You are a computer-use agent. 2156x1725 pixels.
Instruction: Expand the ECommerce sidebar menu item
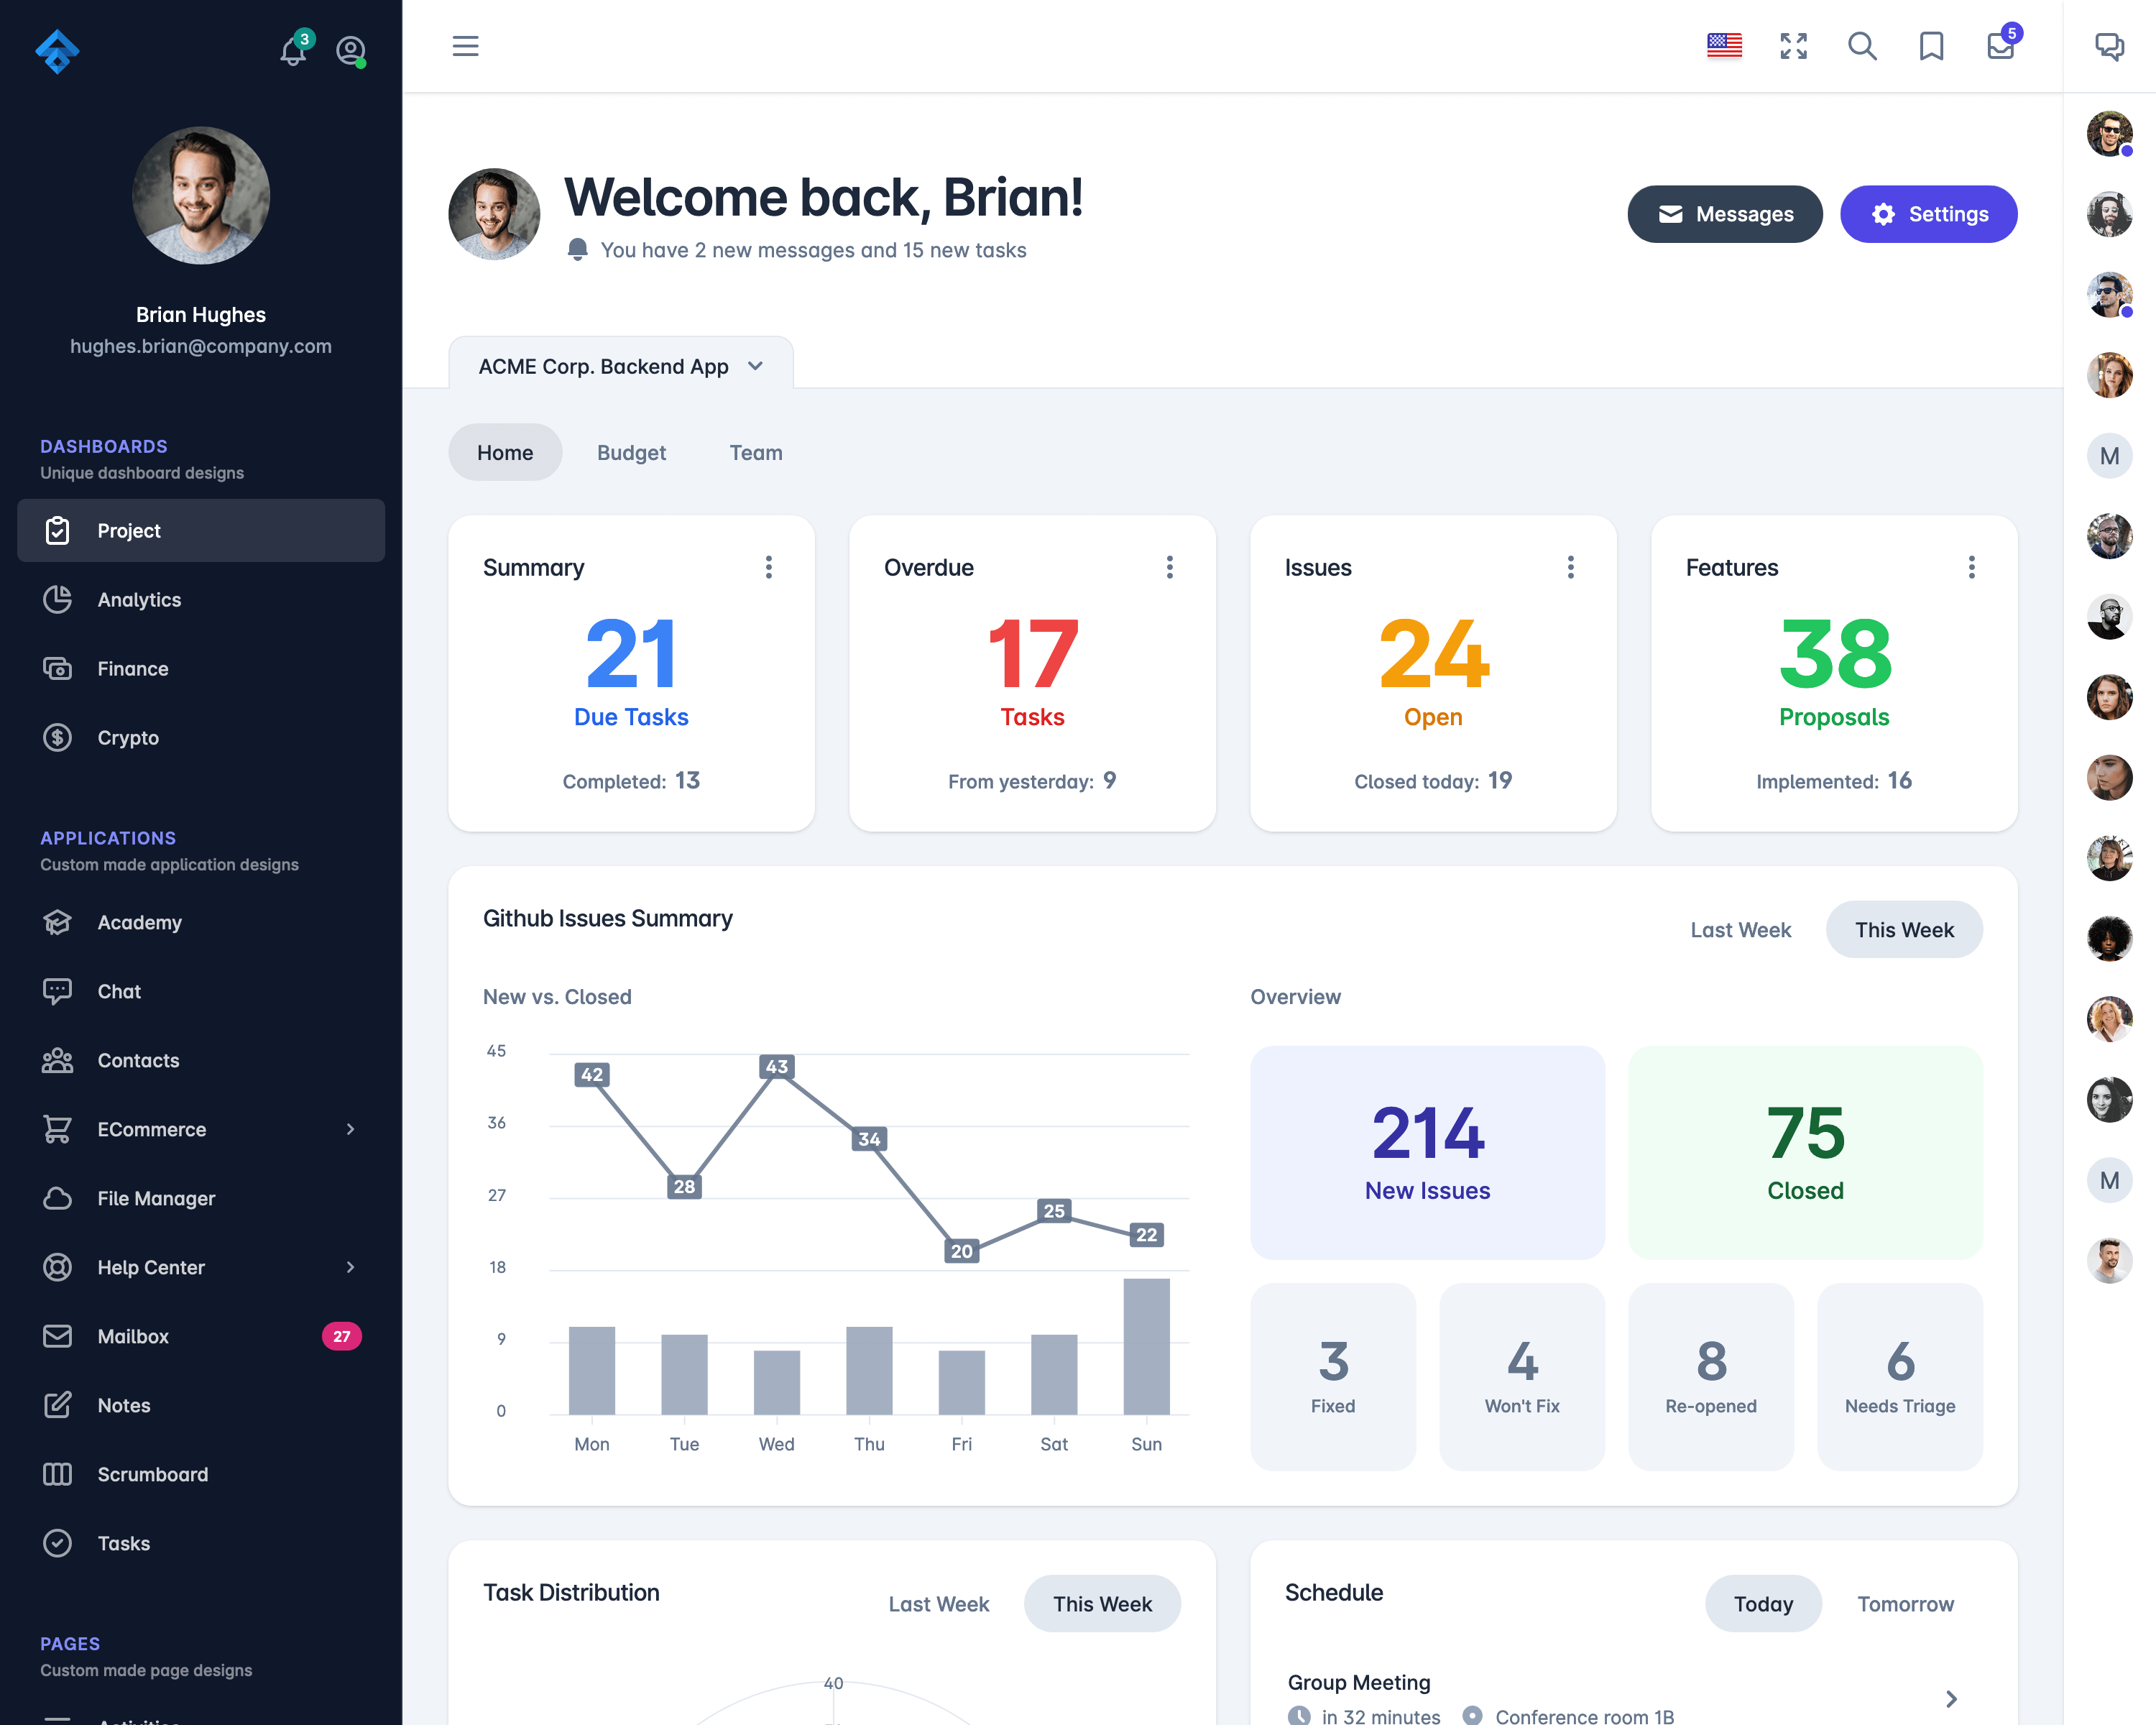(x=346, y=1128)
